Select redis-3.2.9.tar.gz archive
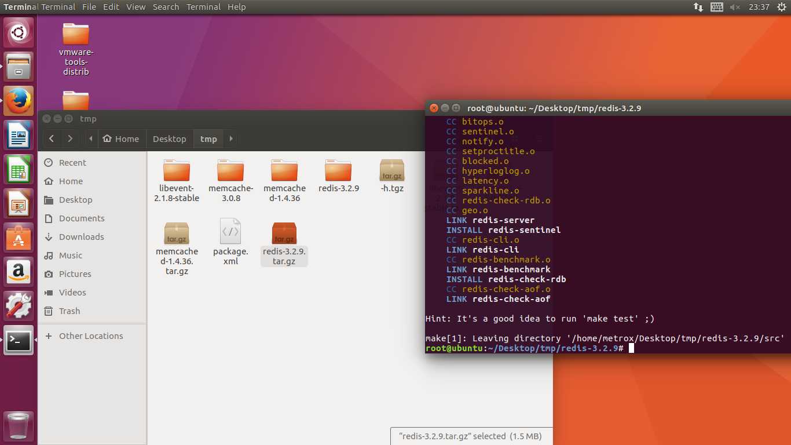Screen dimensions: 791x445 point(284,243)
